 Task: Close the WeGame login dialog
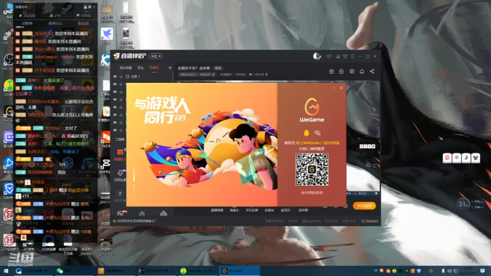point(341,88)
